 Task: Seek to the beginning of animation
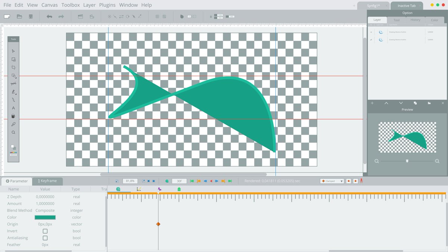click(192, 181)
